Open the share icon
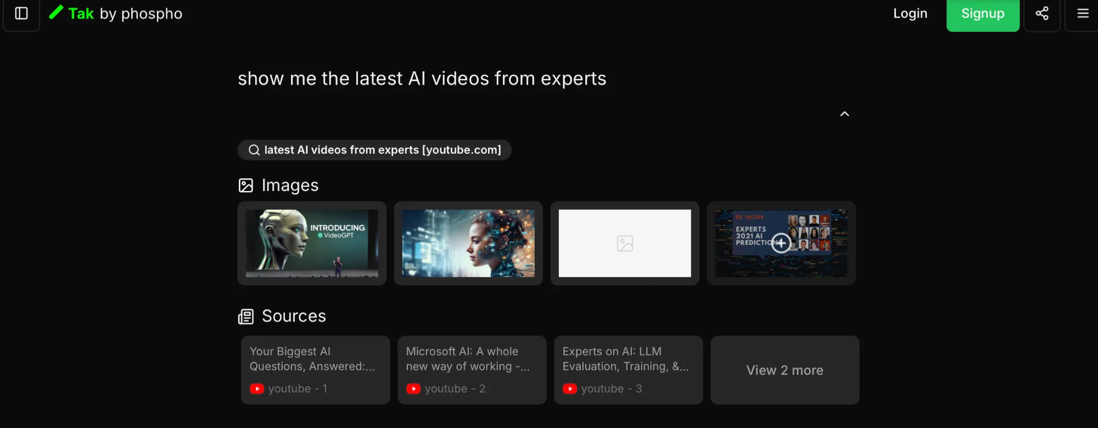The image size is (1098, 428). (x=1042, y=13)
